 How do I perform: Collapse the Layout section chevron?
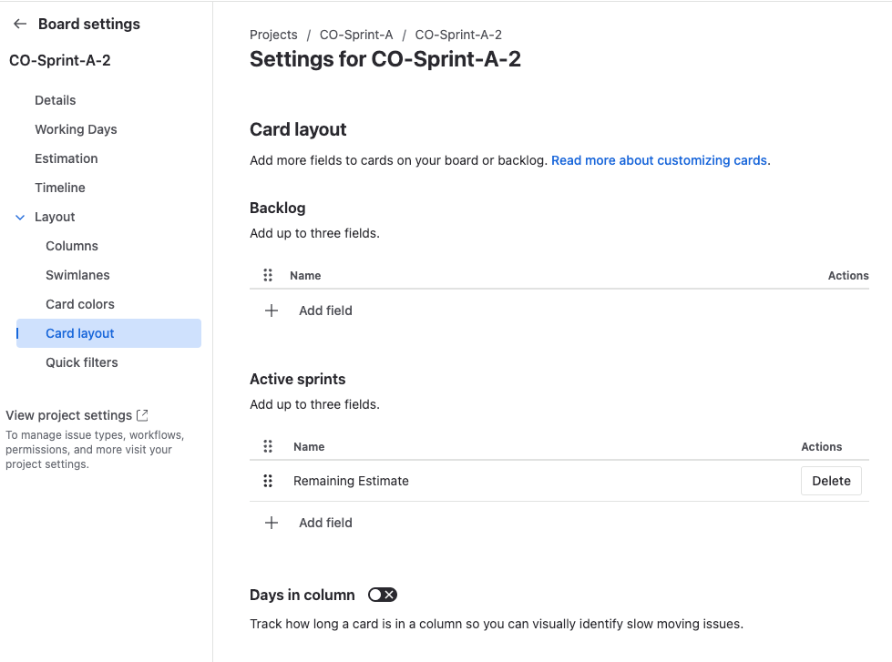20,217
